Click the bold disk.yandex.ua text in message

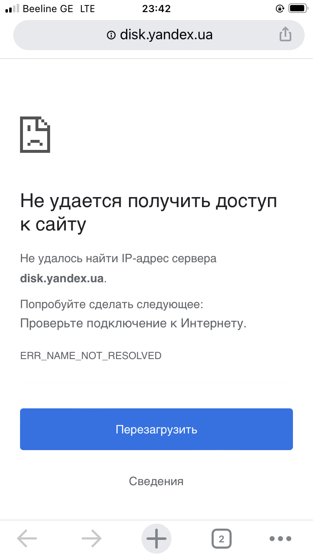point(62,278)
